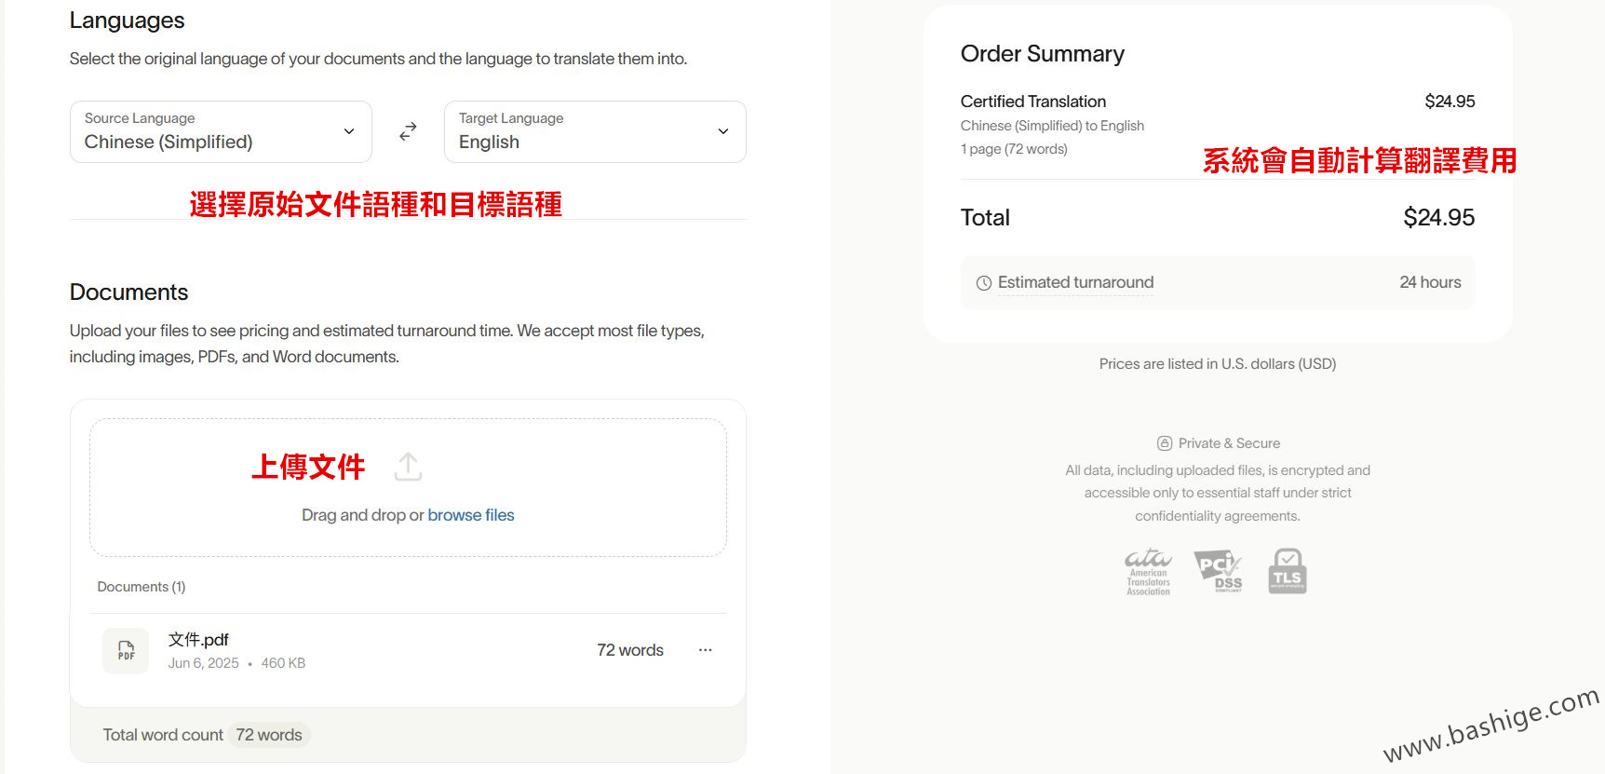The width and height of the screenshot is (1605, 774).
Task: Click the Documents (1) list header
Action: tap(142, 587)
